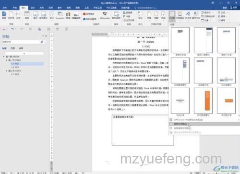This screenshot has width=240, height=174.
Task: Open the Table (表格) insert button
Action: [27, 16]
